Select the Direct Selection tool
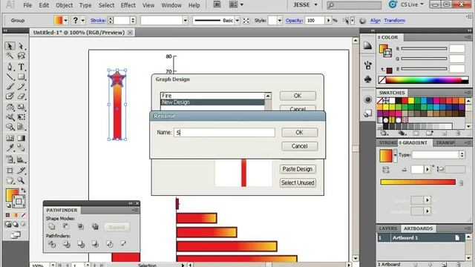Viewport: 475px width, 267px height. 21,46
